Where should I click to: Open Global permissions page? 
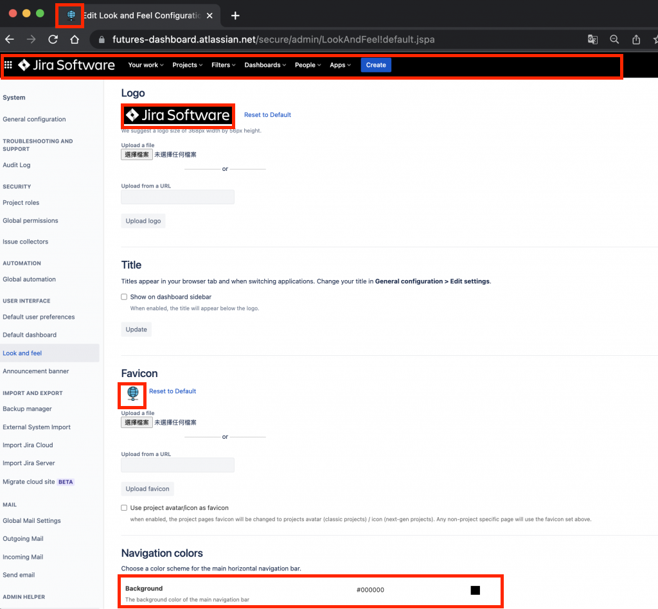[x=30, y=220]
